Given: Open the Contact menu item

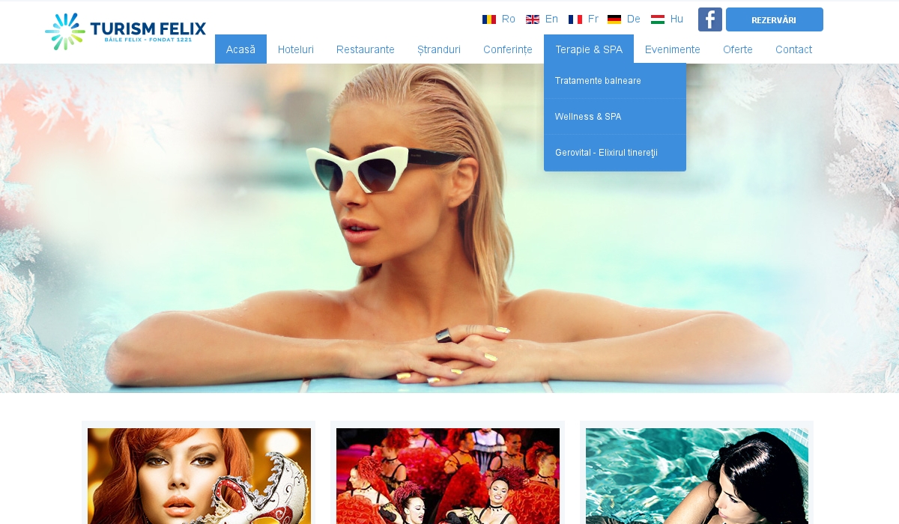Looking at the screenshot, I should [x=793, y=49].
